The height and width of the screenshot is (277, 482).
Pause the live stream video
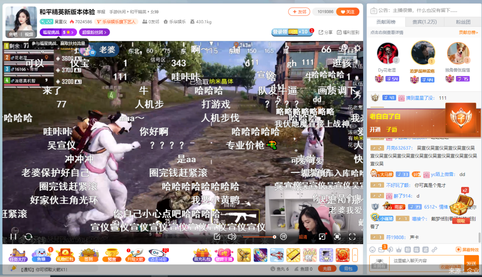coord(13,236)
